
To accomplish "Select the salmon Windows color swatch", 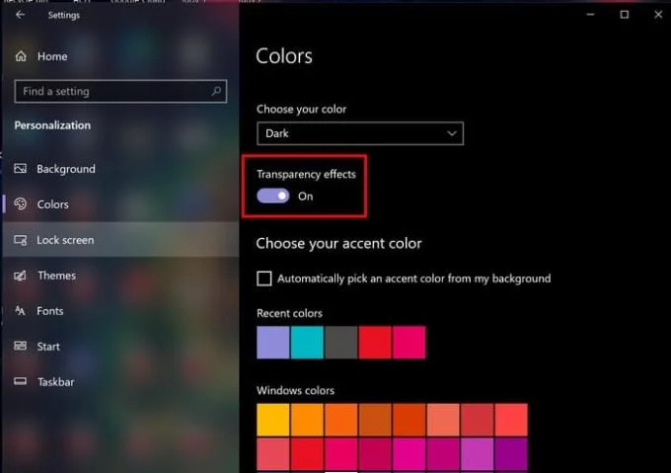I will click(443, 420).
